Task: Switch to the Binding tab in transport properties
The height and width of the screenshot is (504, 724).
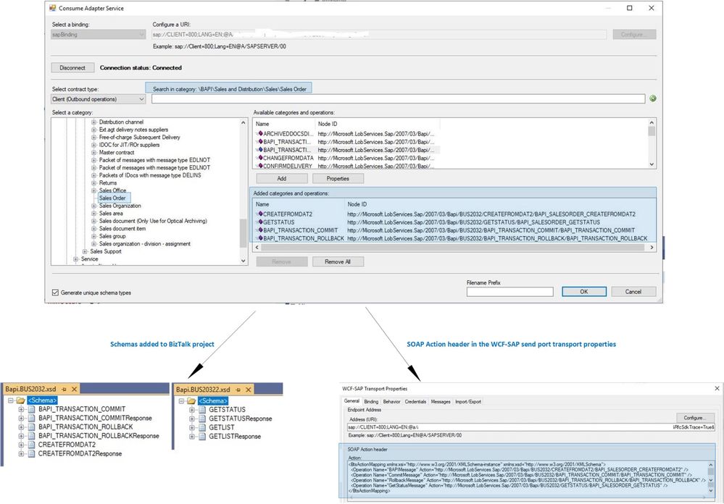Action: coord(371,400)
